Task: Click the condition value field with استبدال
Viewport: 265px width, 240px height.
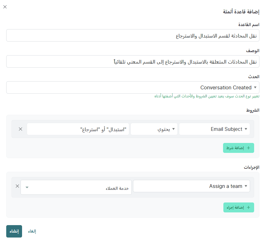Action: [78, 129]
